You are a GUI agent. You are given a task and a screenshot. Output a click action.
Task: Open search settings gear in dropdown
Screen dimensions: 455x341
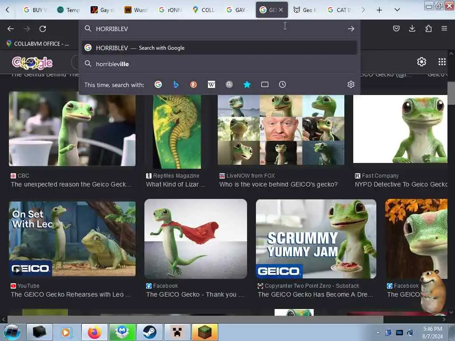click(x=351, y=84)
